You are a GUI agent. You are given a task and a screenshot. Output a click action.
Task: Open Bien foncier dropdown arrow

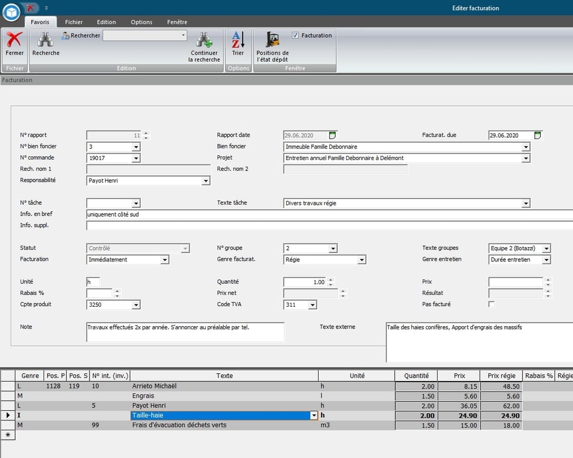525,147
